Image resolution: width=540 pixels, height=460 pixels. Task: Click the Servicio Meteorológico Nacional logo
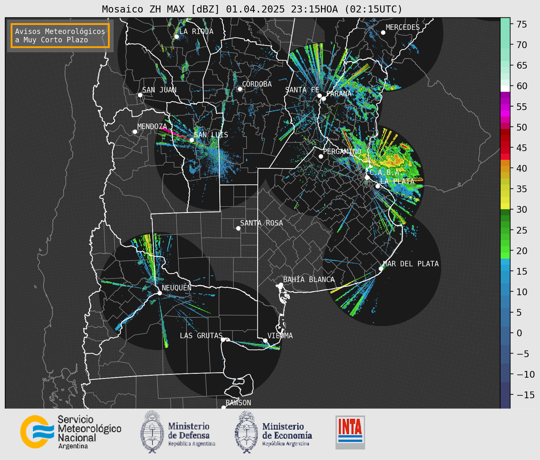coord(71,432)
